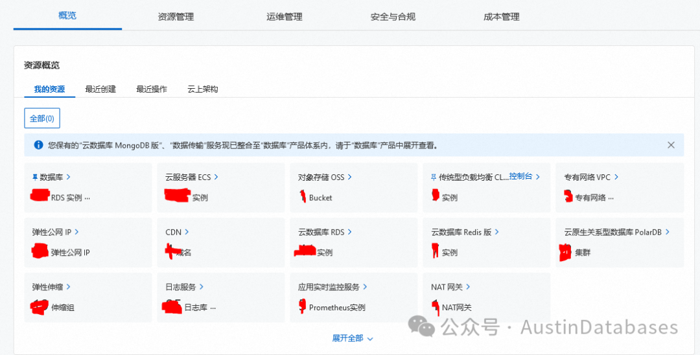Click '实例' under 传统型负载均衡
700x355 pixels.
pos(450,198)
